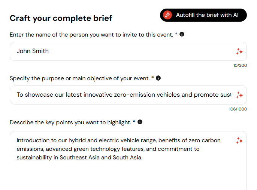Click the 'Describe the key points' label

click(70, 122)
